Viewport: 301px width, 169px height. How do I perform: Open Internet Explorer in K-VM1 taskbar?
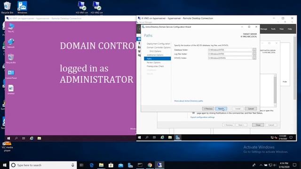(x=32, y=138)
